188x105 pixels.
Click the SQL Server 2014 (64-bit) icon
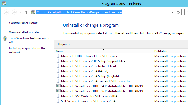point(58,71)
